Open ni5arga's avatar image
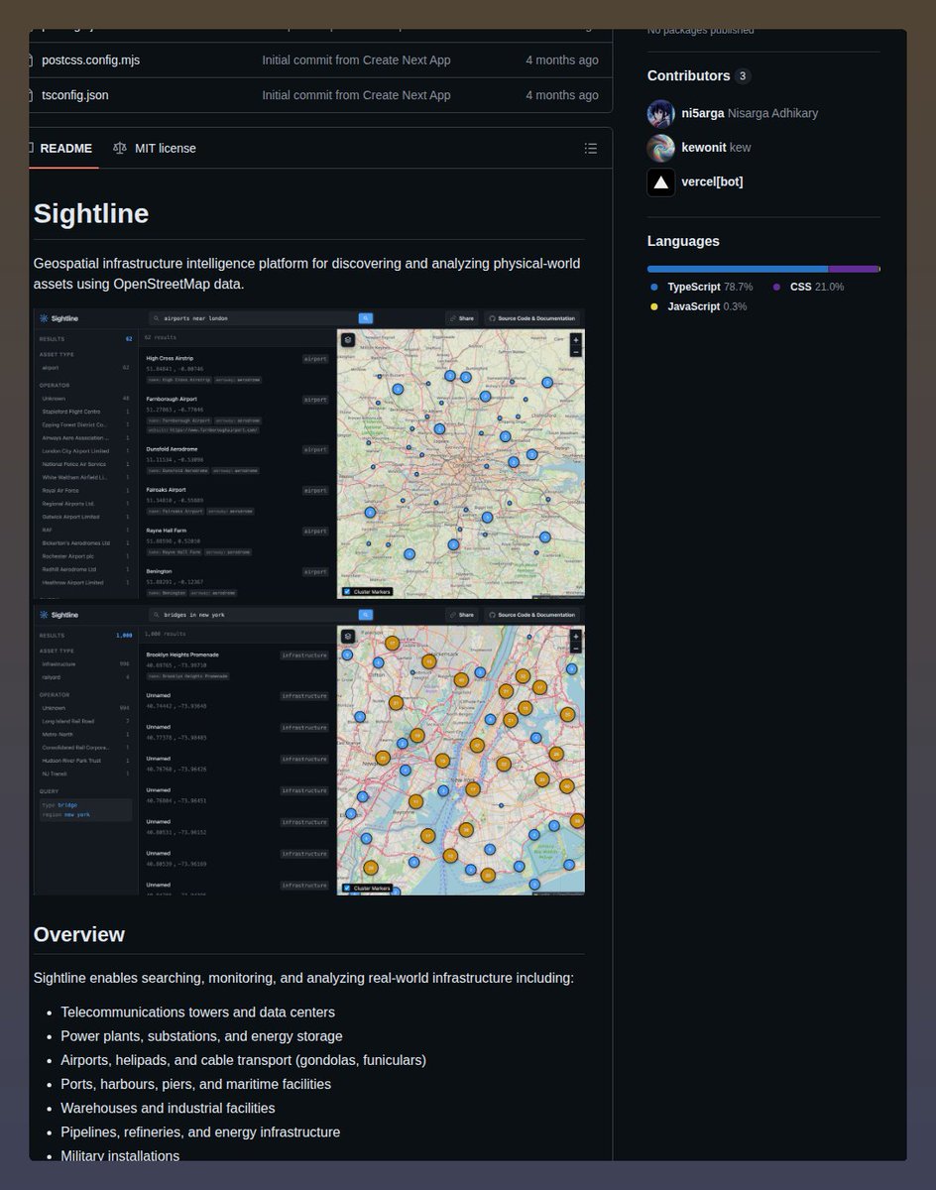This screenshot has width=936, height=1190. click(x=661, y=114)
